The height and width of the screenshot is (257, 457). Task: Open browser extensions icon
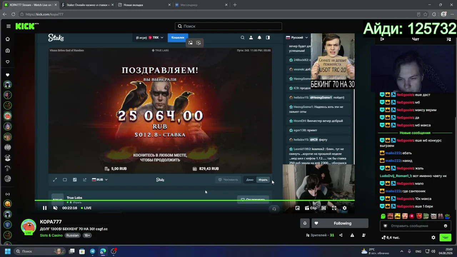pos(434,14)
